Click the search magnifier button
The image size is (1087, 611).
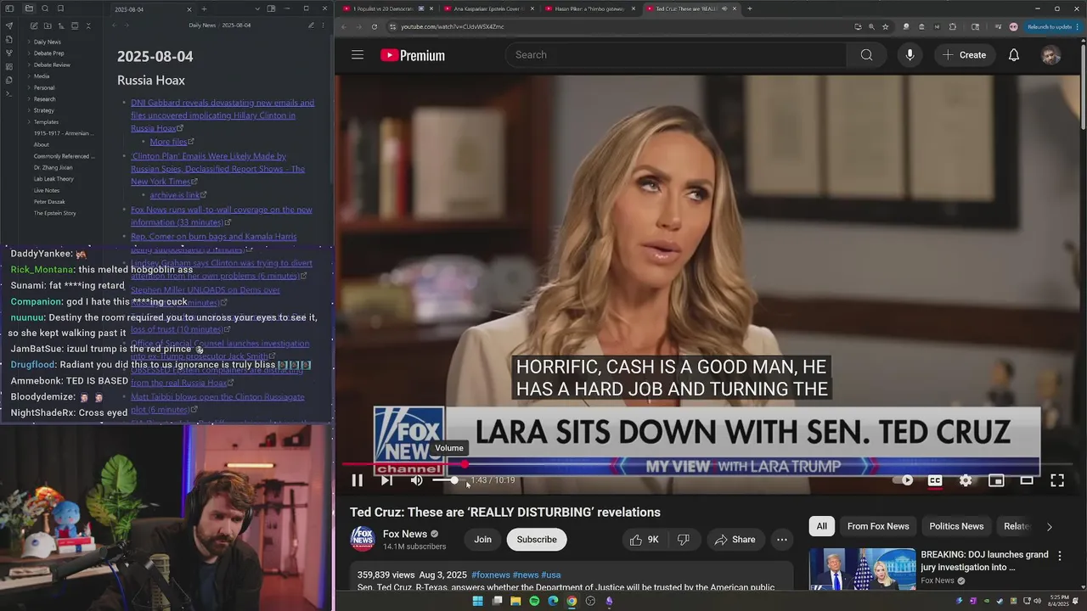point(866,55)
